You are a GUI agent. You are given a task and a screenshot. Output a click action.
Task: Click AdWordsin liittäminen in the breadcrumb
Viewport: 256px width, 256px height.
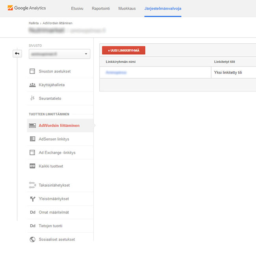(x=58, y=23)
